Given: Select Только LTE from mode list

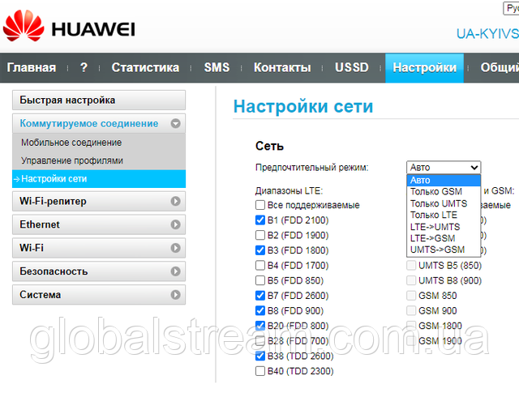Looking at the screenshot, I should point(433,215).
